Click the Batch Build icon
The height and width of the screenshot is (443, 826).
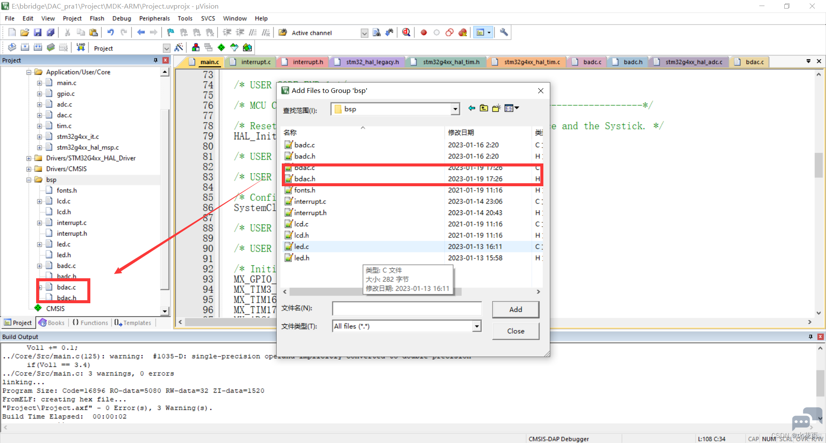tap(51, 48)
